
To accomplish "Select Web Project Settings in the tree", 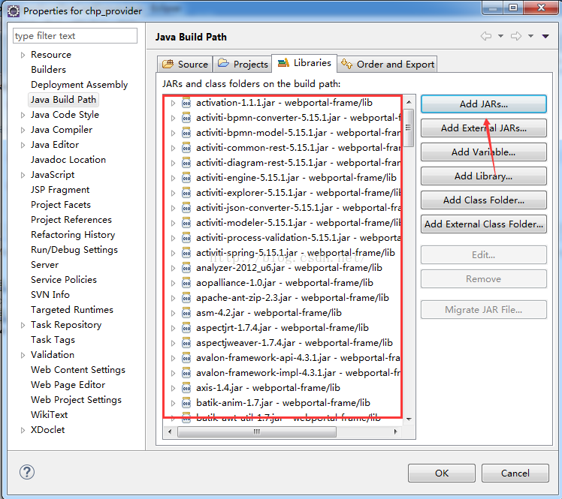I will (76, 400).
